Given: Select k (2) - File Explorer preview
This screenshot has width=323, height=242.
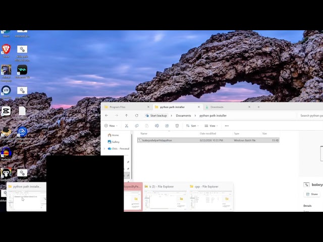Looking at the screenshot, I should (165, 197).
